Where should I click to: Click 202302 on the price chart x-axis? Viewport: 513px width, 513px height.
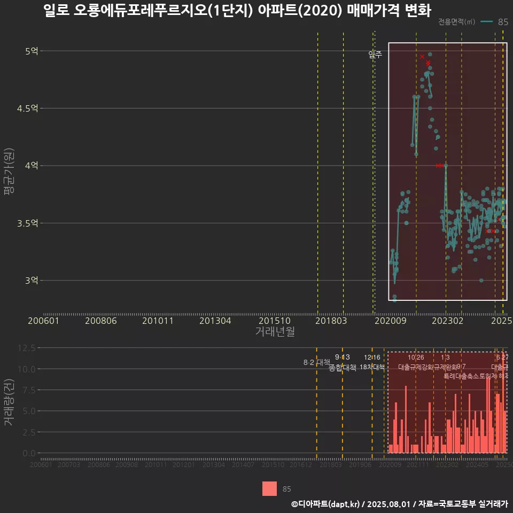[448, 321]
